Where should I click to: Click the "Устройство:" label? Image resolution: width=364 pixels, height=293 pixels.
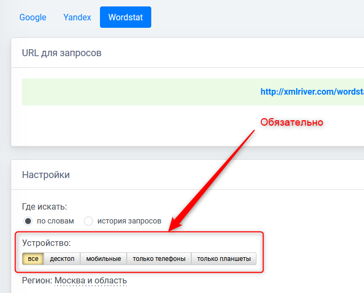pyautogui.click(x=47, y=243)
